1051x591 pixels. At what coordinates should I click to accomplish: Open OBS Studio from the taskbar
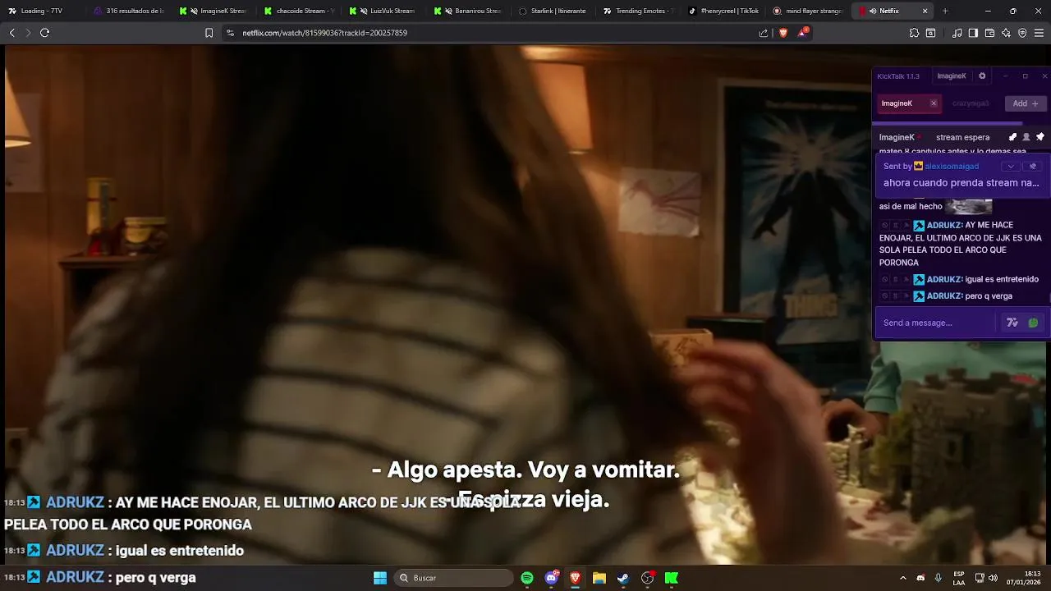click(x=648, y=578)
